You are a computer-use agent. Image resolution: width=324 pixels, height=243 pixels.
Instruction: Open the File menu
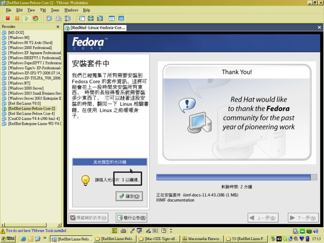pos(9,10)
